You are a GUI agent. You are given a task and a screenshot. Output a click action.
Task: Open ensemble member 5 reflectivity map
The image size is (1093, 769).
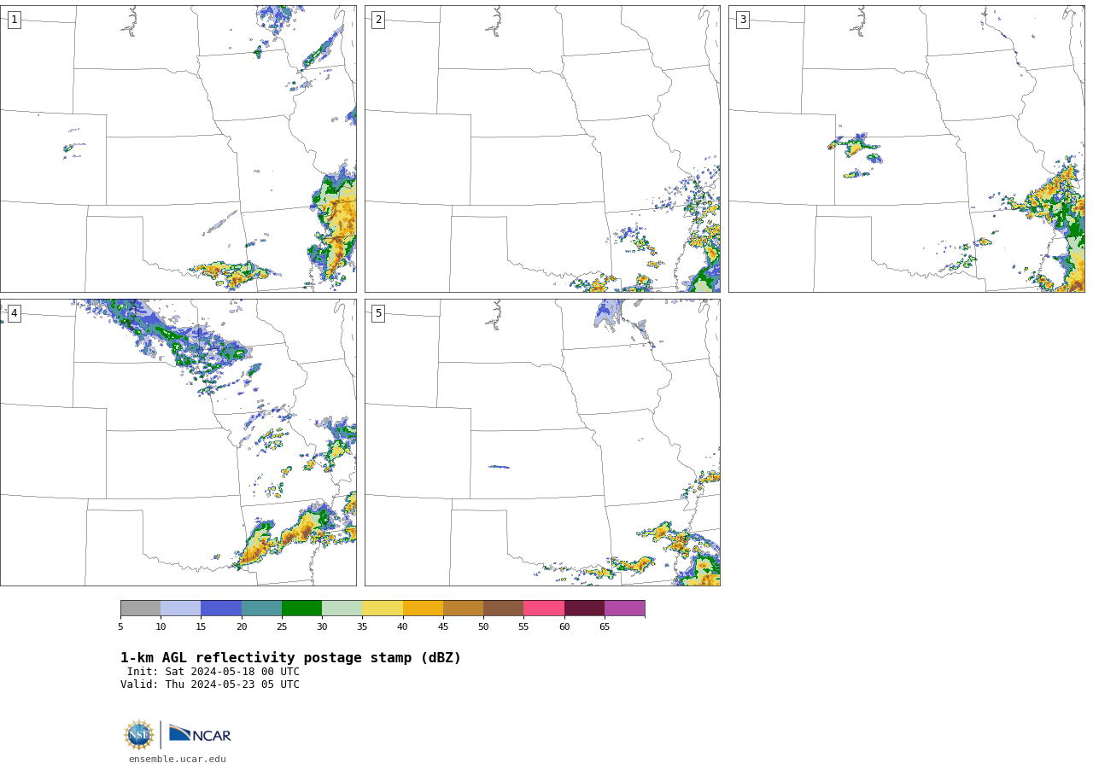pyautogui.click(x=542, y=442)
